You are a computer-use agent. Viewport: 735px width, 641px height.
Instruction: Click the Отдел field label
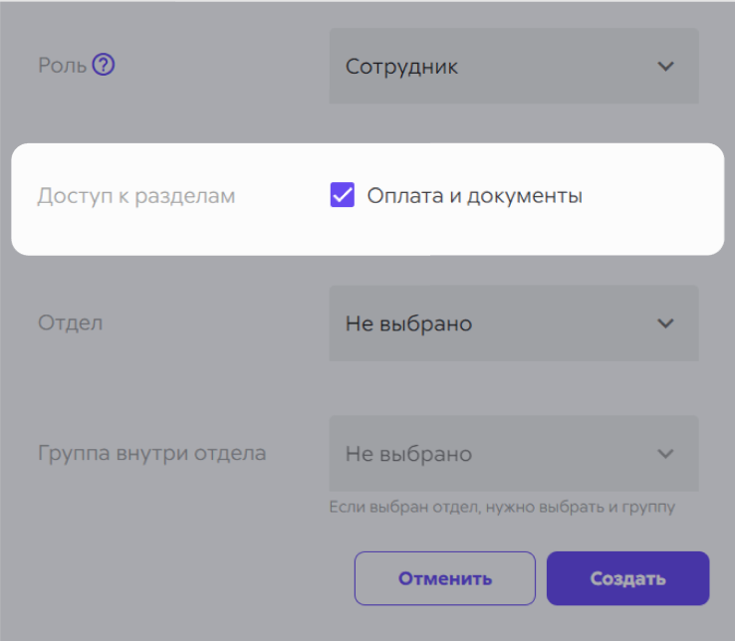71,322
